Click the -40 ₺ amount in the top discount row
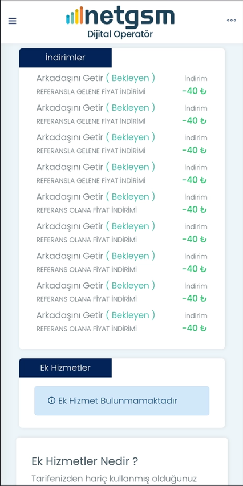This screenshot has width=243, height=486. [195, 91]
